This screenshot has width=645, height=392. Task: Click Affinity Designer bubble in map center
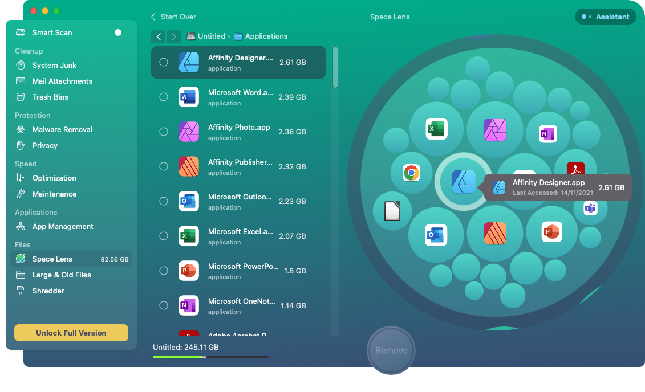(464, 181)
